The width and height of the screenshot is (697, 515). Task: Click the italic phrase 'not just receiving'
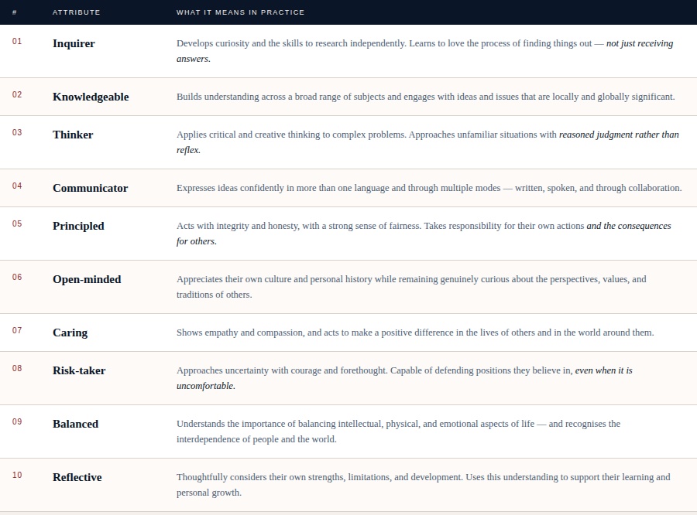tap(640, 43)
